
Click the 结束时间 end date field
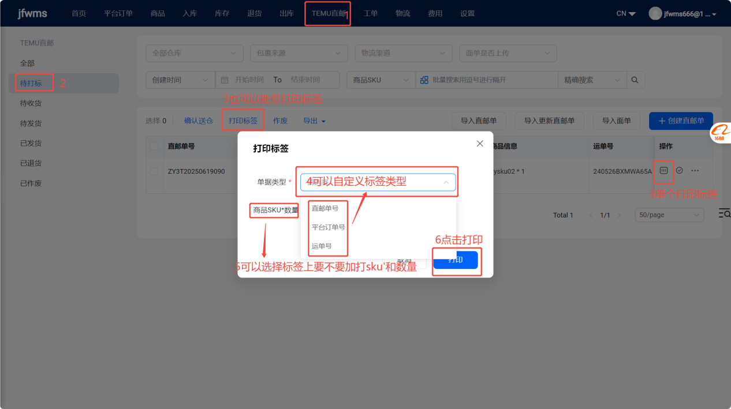coord(305,80)
